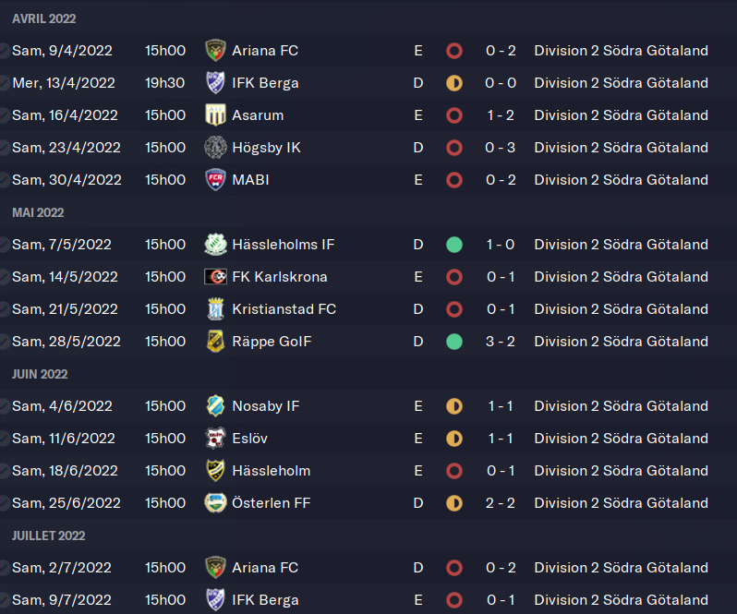The image size is (737, 614).
Task: Click Ariana FC badge on 9/4/2022 fixture
Action: pos(215,50)
